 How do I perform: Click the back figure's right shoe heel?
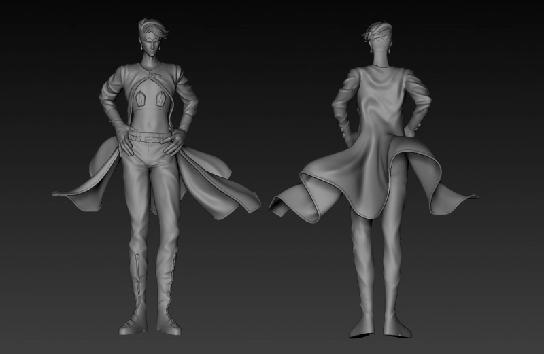coord(397,330)
